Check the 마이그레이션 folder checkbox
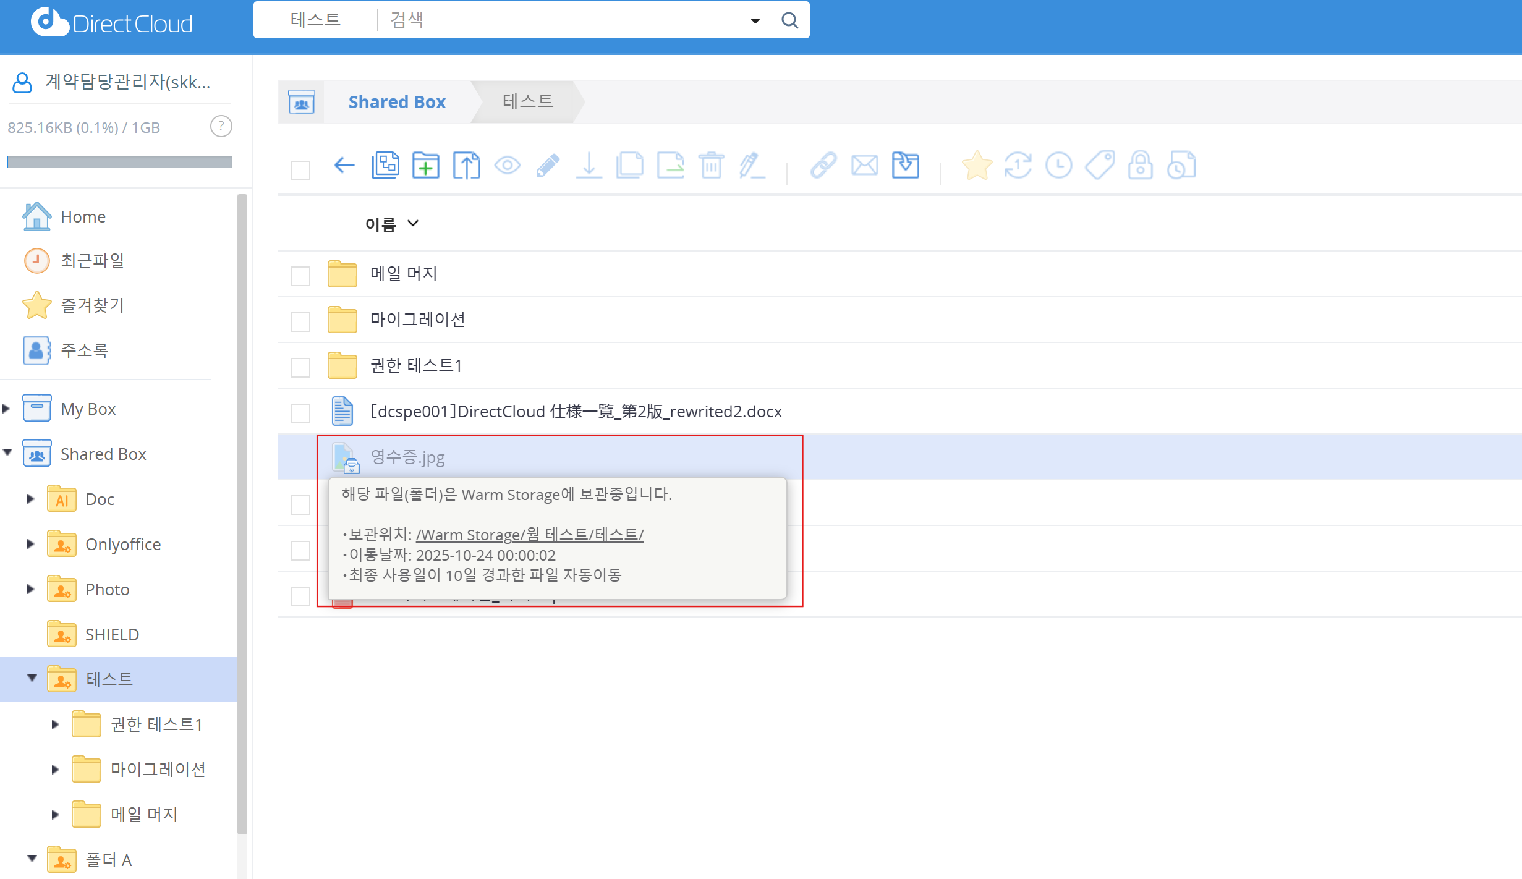Screen dimensions: 1522x879 [x=300, y=321]
